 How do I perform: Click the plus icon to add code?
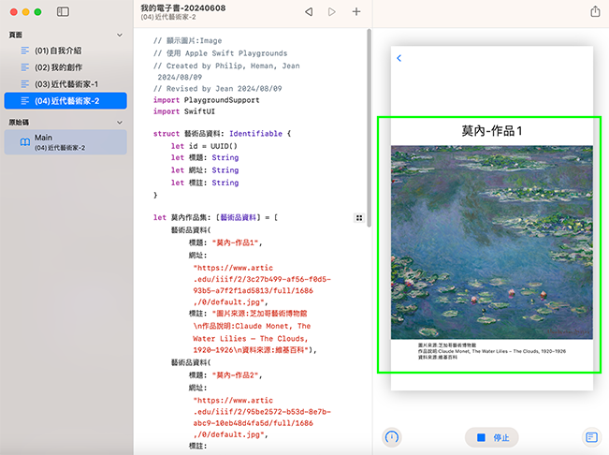tap(356, 12)
